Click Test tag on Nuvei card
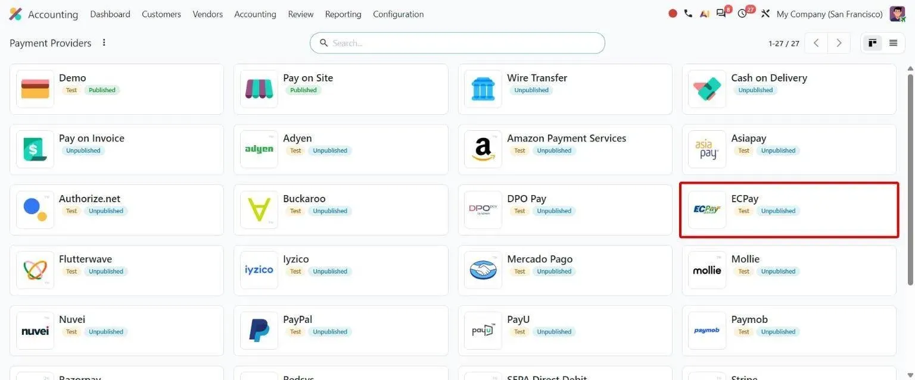The image size is (915, 380). pyautogui.click(x=71, y=332)
